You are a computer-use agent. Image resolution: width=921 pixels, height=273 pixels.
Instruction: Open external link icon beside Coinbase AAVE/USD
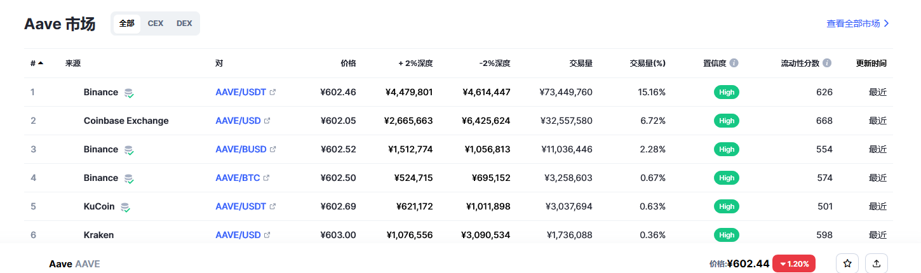pos(267,121)
